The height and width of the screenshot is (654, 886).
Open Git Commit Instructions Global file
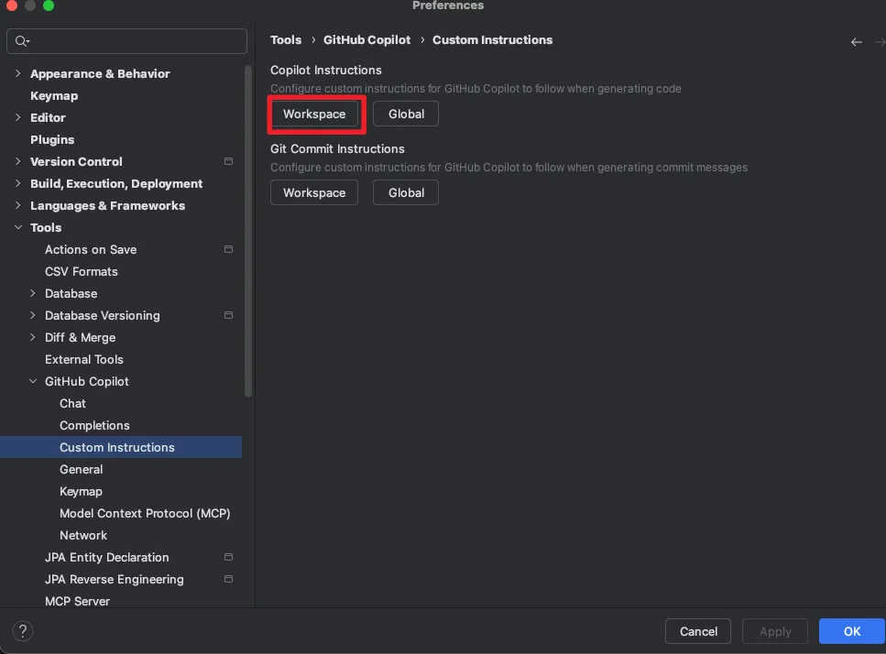[406, 193]
